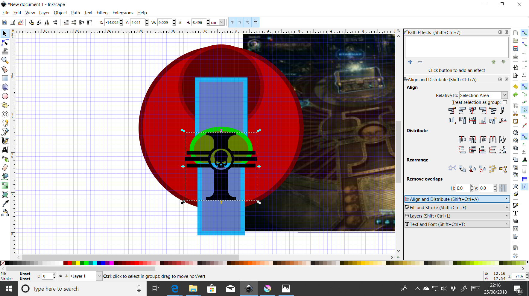Select the Eraser tool
Viewport: 529px width, 296px height.
(x=5, y=168)
